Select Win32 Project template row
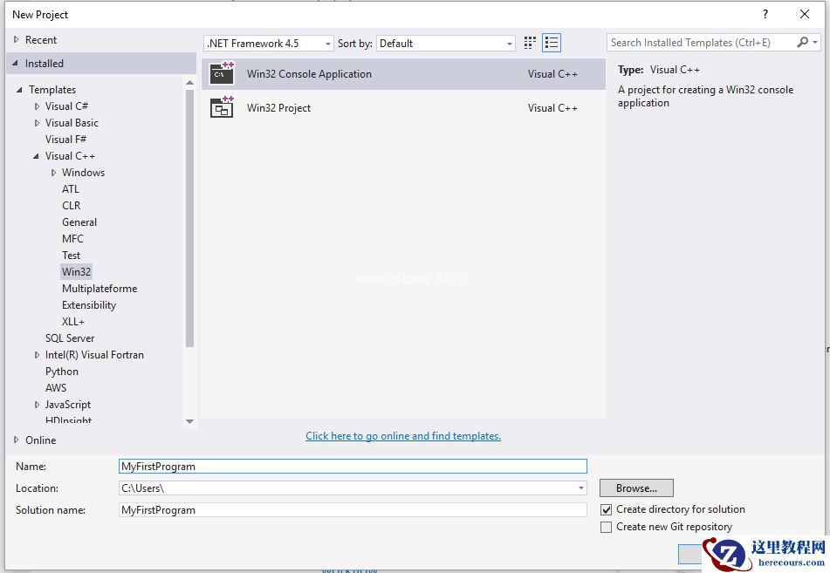Screen dimensions: 830x573 403,108
